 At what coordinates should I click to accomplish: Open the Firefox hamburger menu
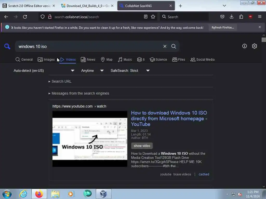click(260, 17)
